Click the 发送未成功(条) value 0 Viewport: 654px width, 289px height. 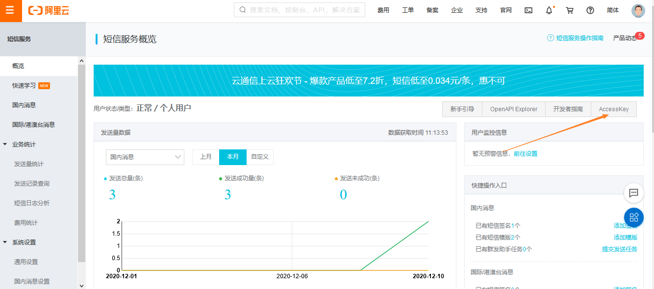point(343,194)
